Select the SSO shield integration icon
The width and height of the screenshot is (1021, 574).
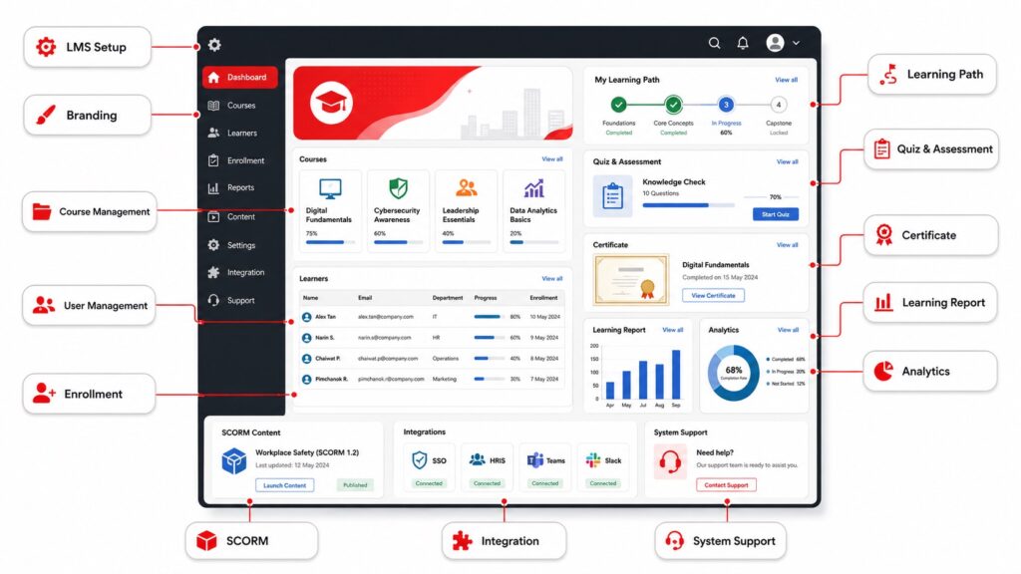tap(420, 460)
